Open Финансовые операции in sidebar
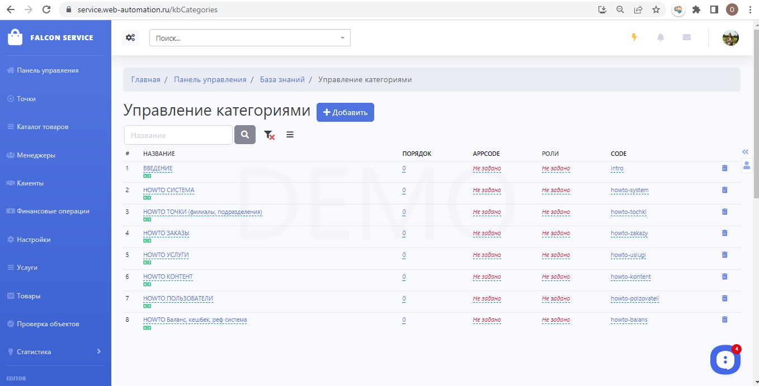The height and width of the screenshot is (386, 759). [53, 211]
